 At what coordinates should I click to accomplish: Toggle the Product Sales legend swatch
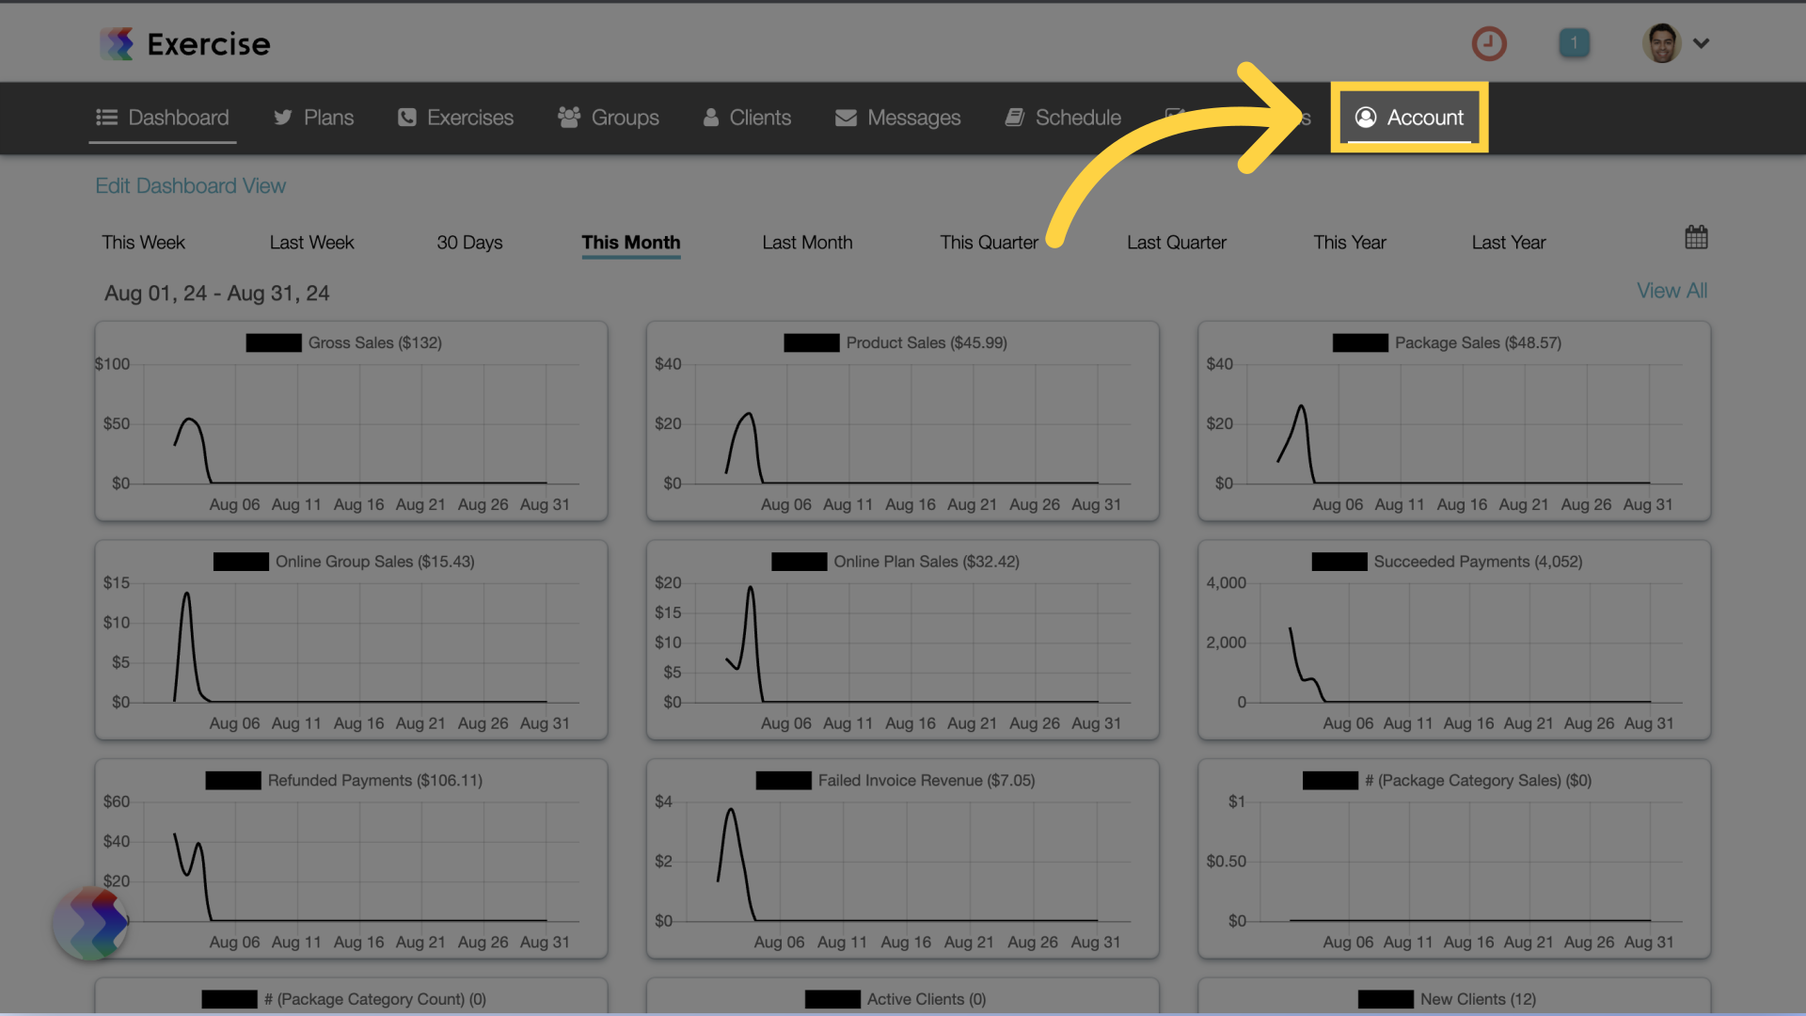tap(812, 343)
